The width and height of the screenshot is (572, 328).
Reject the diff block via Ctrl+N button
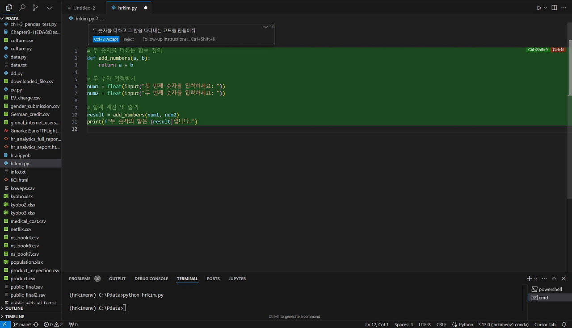point(558,50)
